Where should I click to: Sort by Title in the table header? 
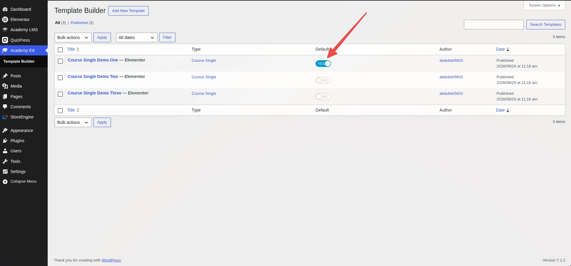pyautogui.click(x=73, y=49)
